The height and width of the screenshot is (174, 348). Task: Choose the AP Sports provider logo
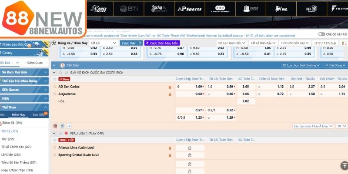pos(189,9)
